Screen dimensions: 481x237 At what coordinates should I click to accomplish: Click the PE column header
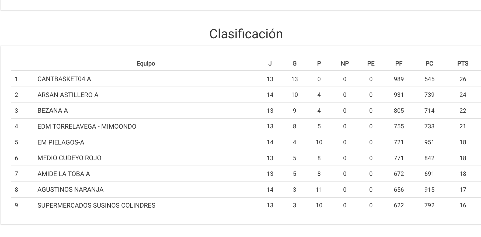pos(371,64)
